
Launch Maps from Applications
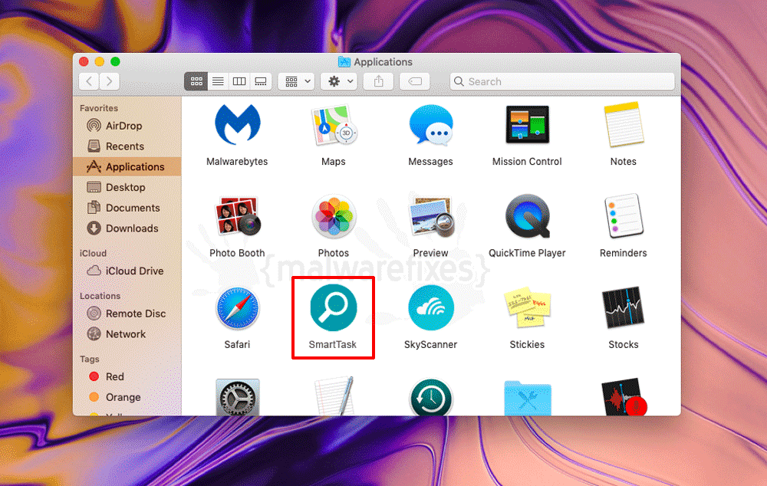point(334,125)
